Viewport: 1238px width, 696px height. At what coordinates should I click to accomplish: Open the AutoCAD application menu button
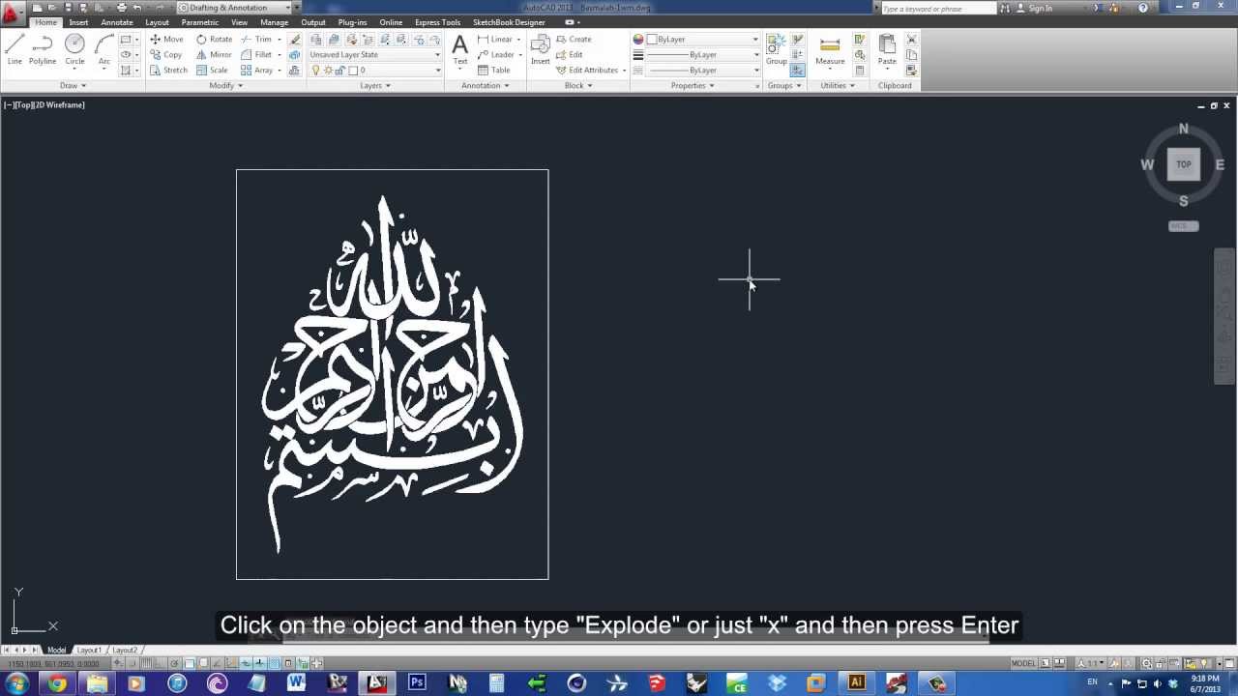(11, 13)
